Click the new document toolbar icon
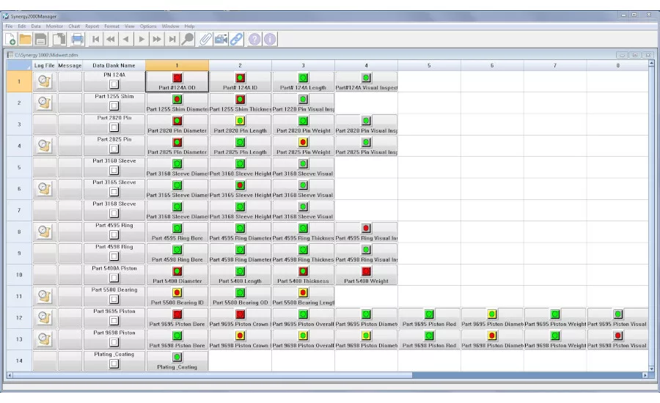Viewport: 660px width, 403px height. [x=10, y=39]
